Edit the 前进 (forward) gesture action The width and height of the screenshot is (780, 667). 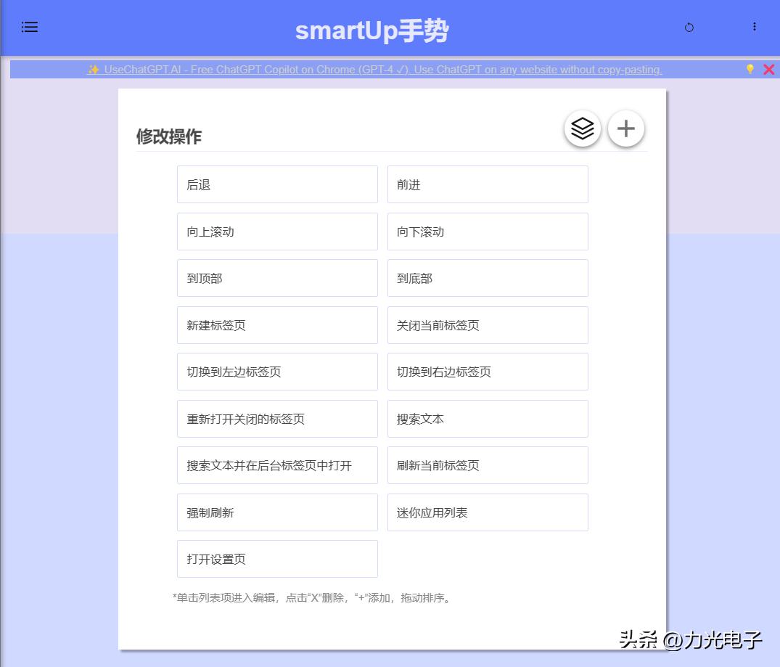(x=488, y=184)
